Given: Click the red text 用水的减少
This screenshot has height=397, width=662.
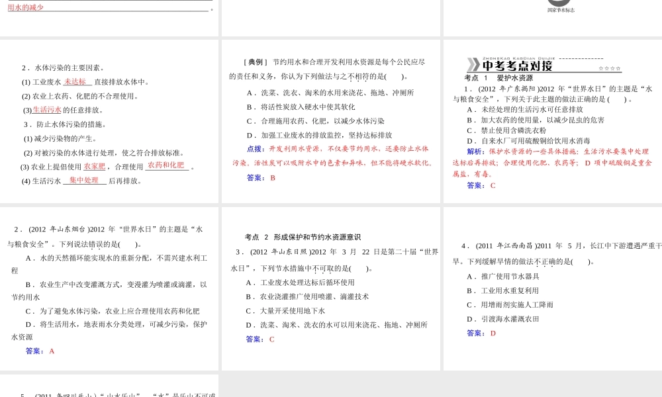Looking at the screenshot, I should pos(25,7).
